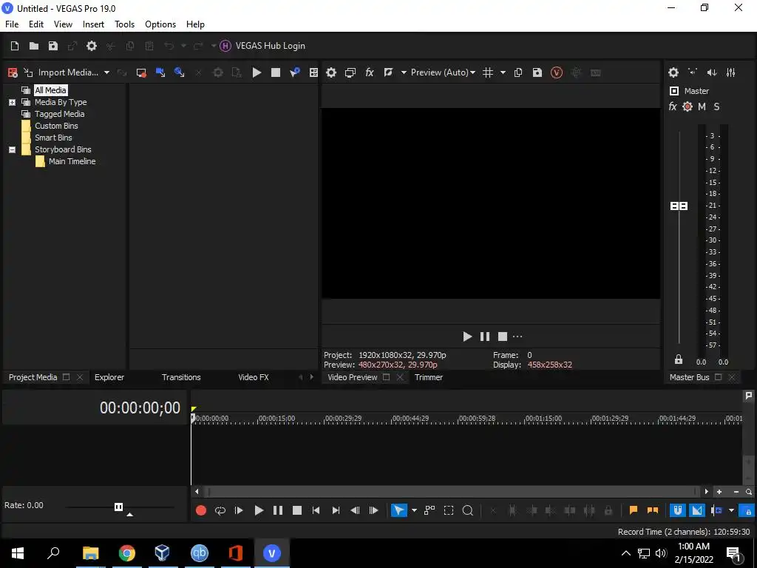
Task: Open the Project Media views icon
Action: (313, 72)
